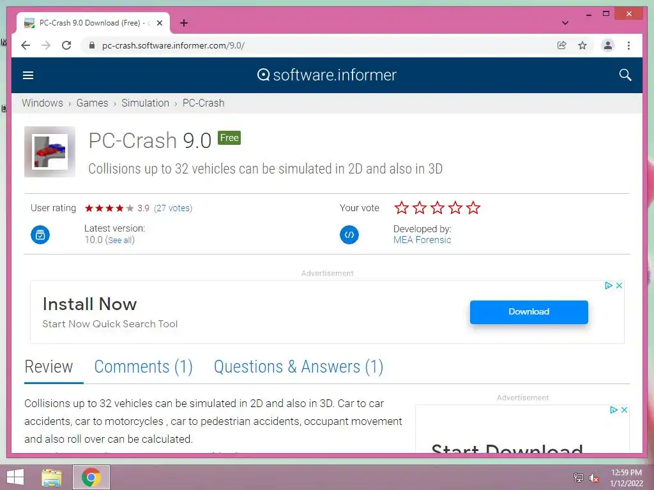This screenshot has height=490, width=654.
Task: Open the Windows Start menu
Action: (15, 477)
